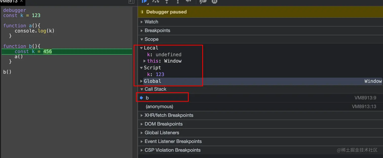Resume script execution with the blue play icon
Image resolution: width=383 pixels, height=158 pixels.
145,1
